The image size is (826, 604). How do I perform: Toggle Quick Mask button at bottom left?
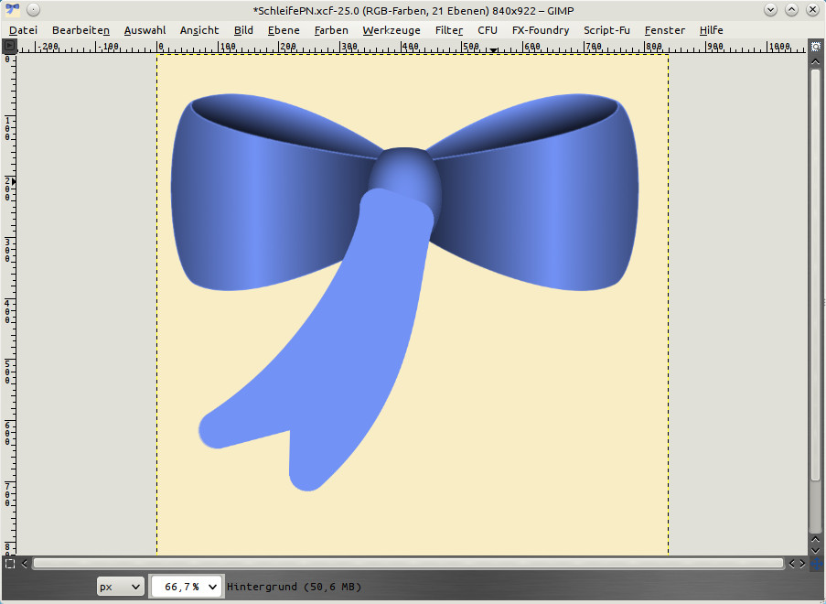point(10,564)
